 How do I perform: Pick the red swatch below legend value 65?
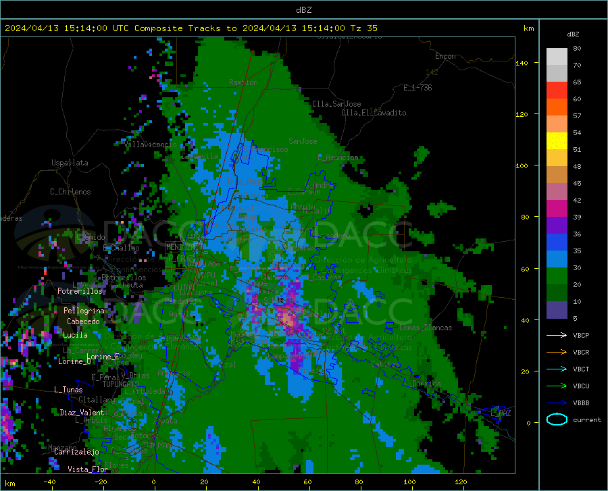pyautogui.click(x=557, y=90)
